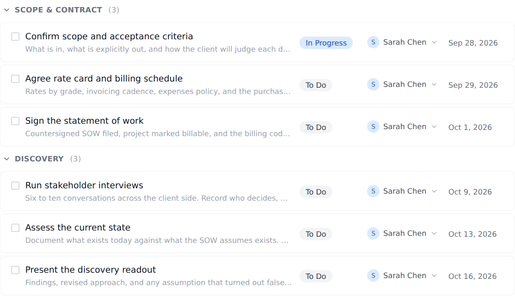Click description starting 'Six to ten conversations'

pyautogui.click(x=156, y=198)
